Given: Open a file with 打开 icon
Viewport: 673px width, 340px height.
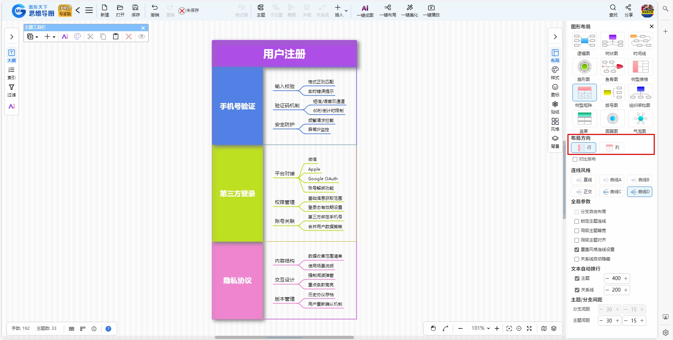Looking at the screenshot, I should pyautogui.click(x=120, y=11).
